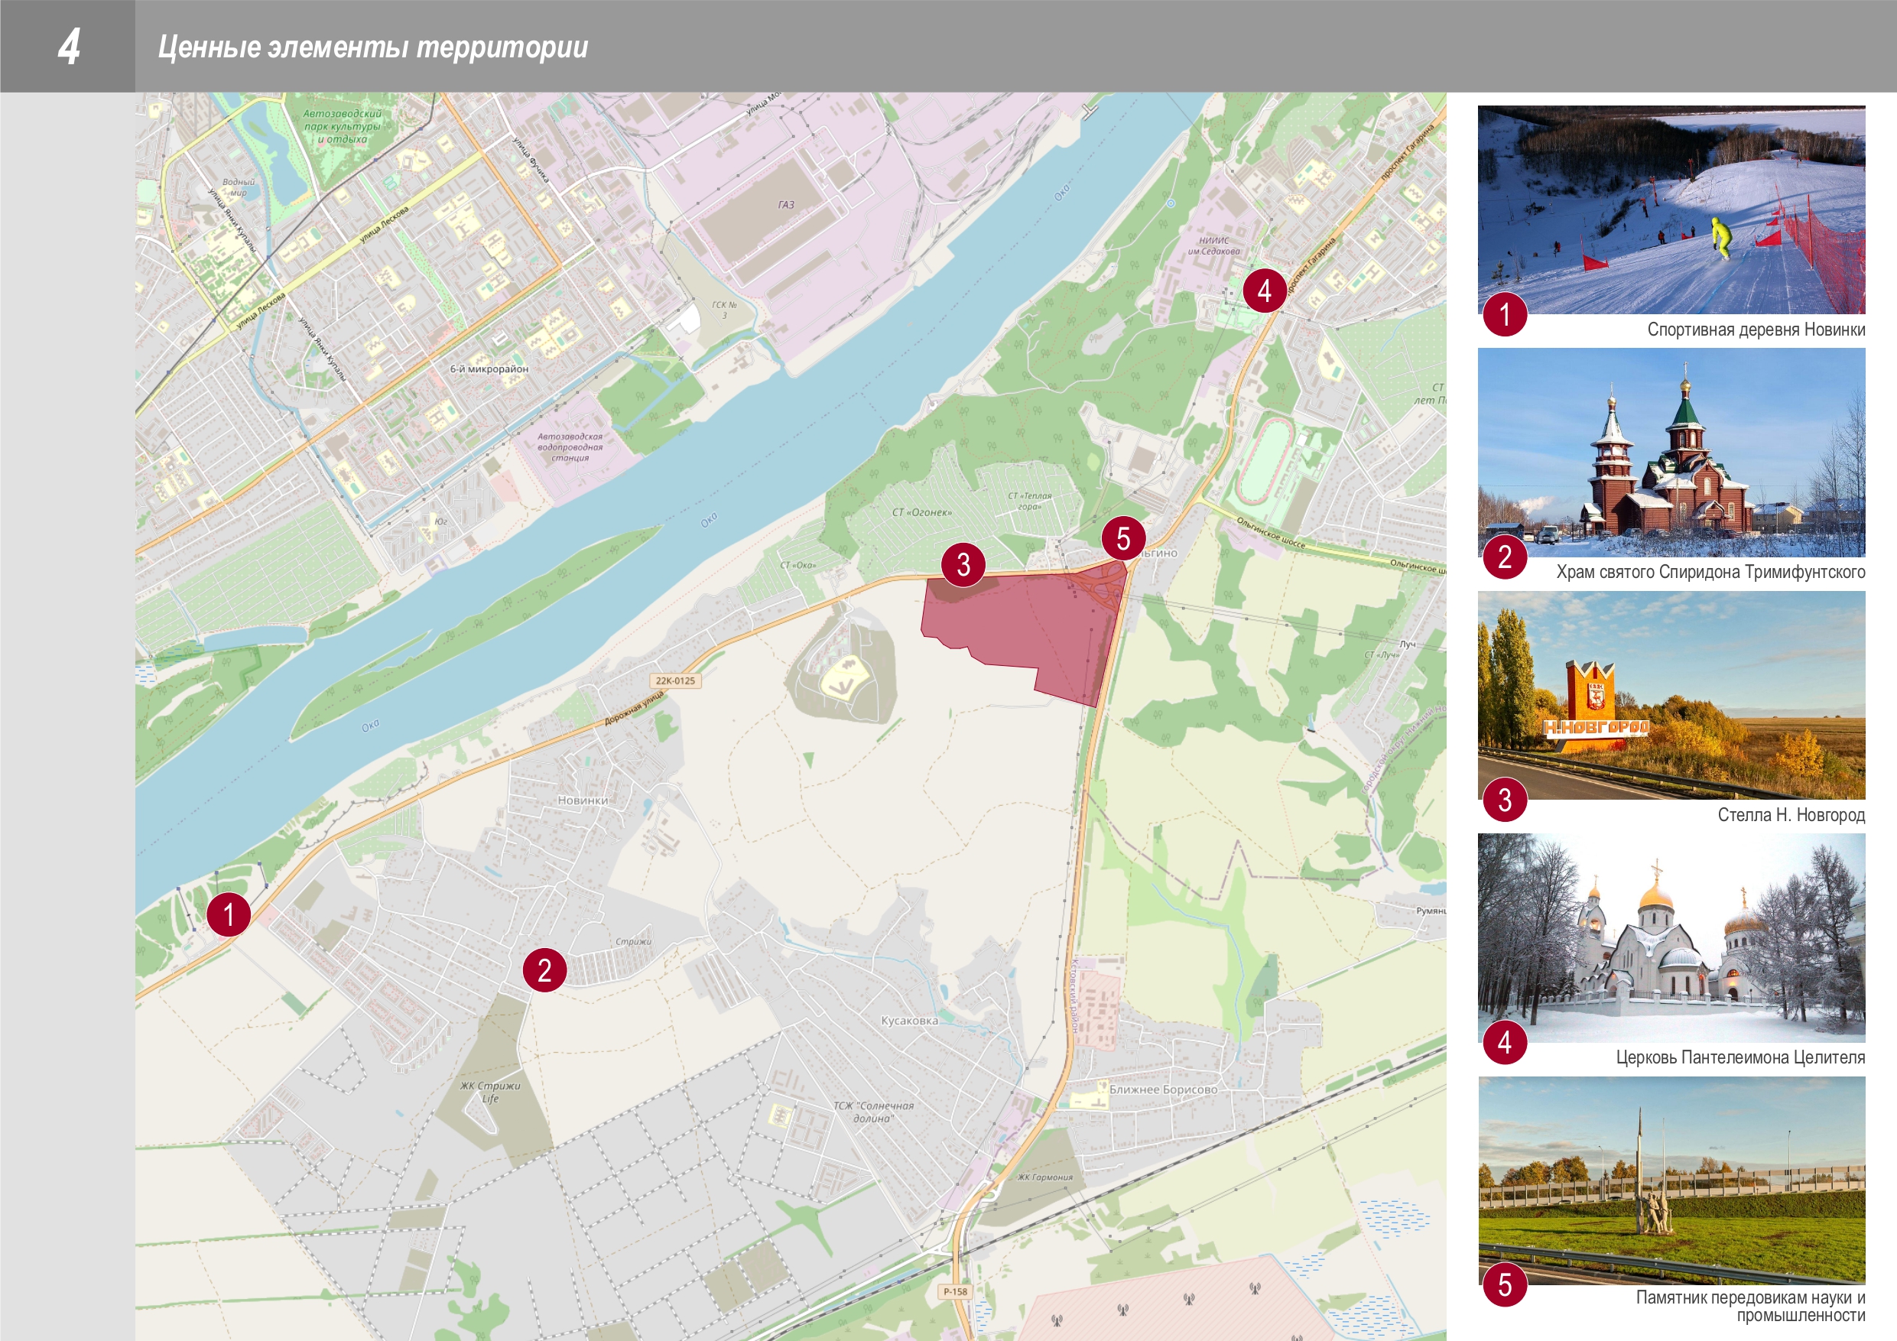Viewport: 1897px width, 1341px height.
Task: Open the Церковь Пантелеимона Целителя photo
Action: [x=1671, y=937]
